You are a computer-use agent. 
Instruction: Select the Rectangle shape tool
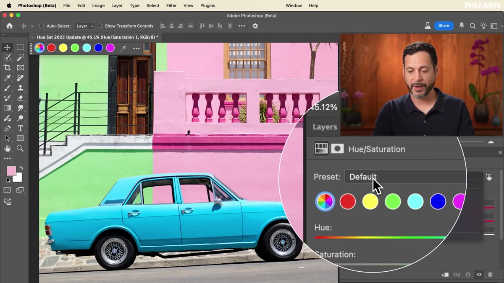(x=20, y=139)
